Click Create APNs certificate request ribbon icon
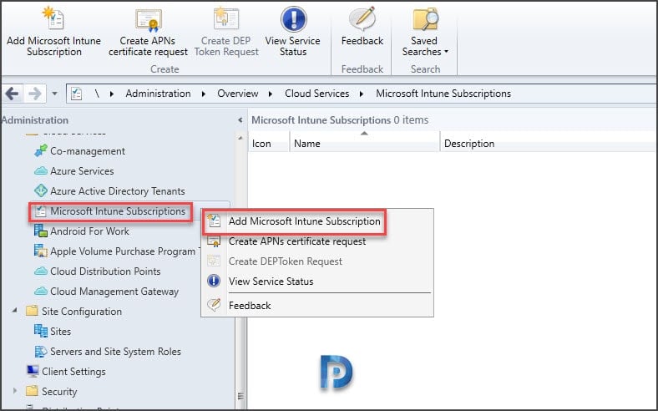The image size is (658, 411). [x=148, y=20]
